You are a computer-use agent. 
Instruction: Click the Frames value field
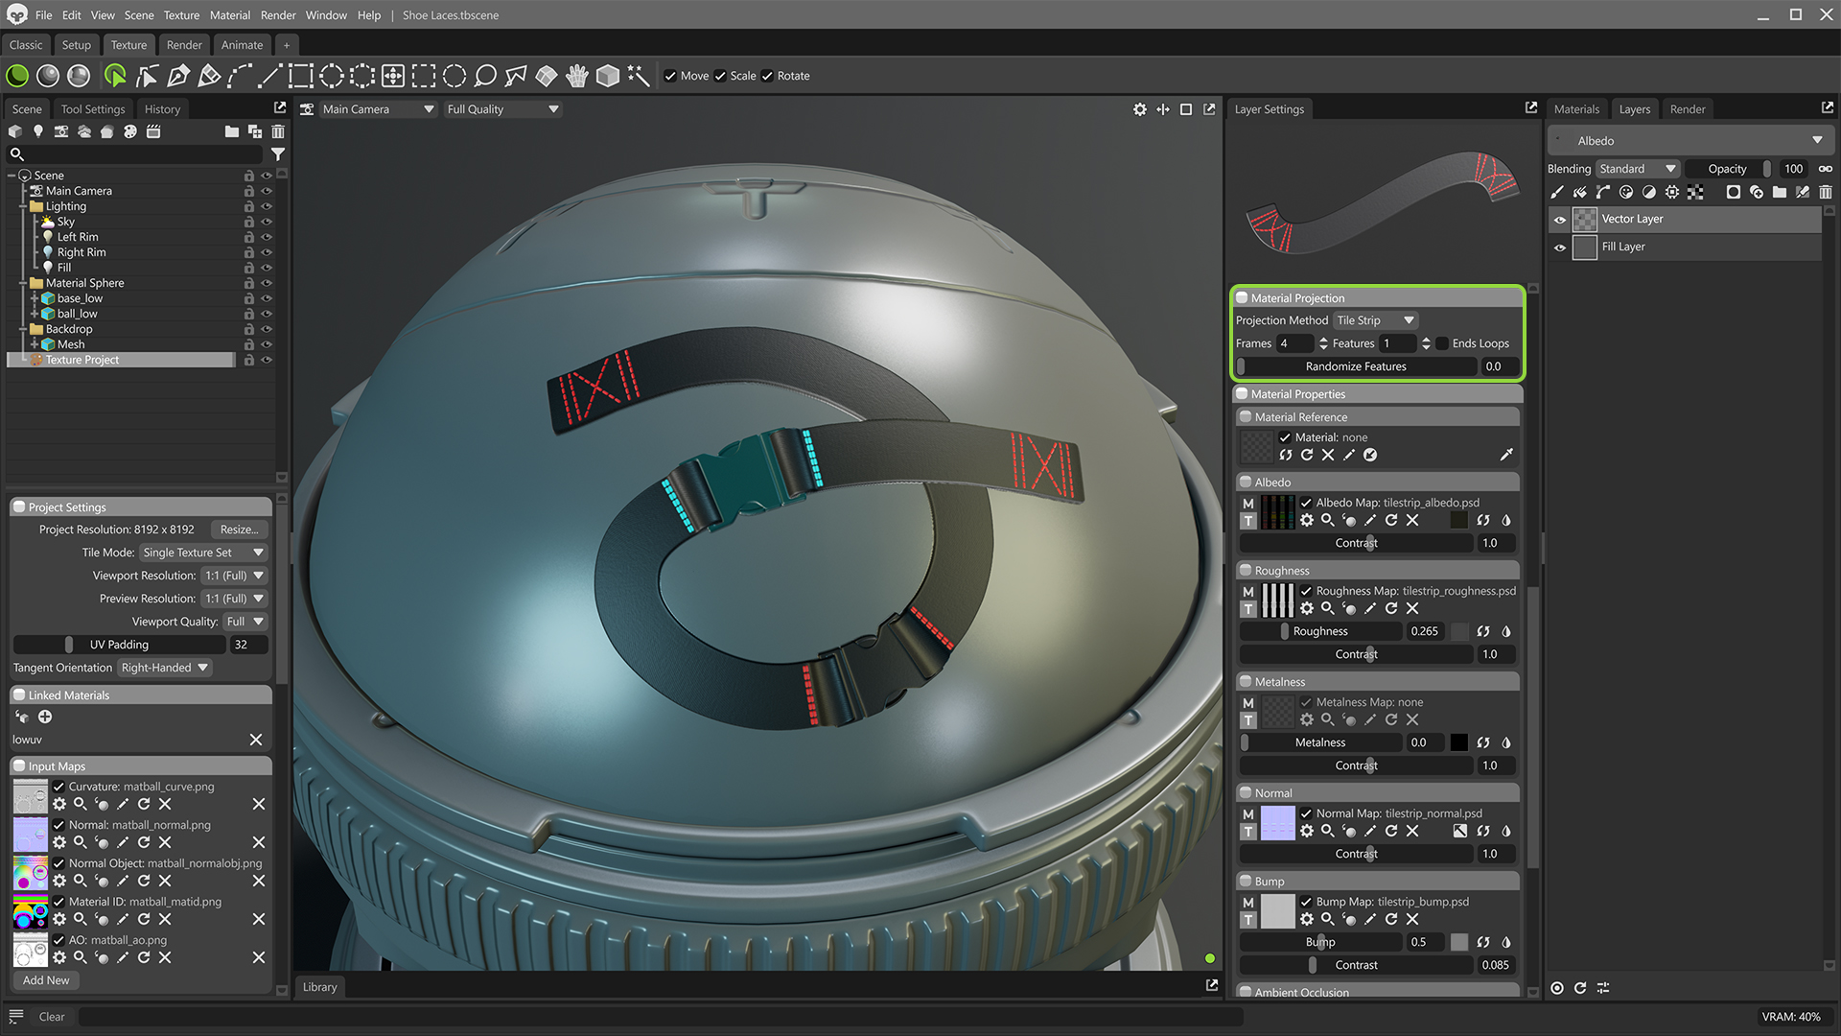[x=1295, y=343]
